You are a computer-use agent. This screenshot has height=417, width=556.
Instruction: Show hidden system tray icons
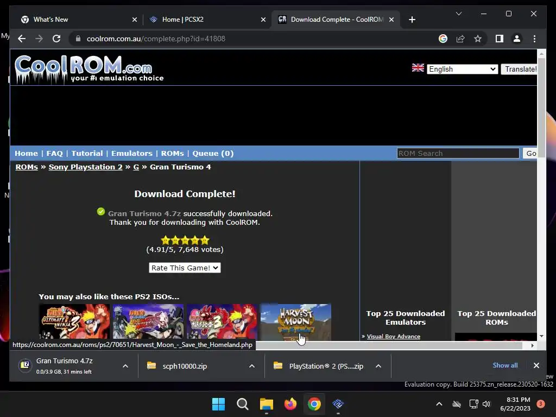439,404
